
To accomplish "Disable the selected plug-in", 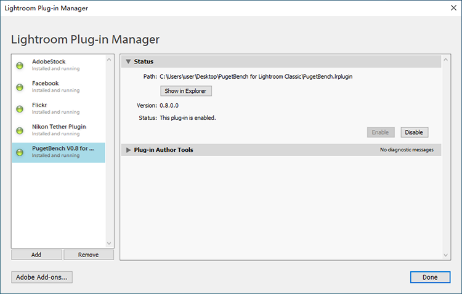I will pyautogui.click(x=415, y=132).
